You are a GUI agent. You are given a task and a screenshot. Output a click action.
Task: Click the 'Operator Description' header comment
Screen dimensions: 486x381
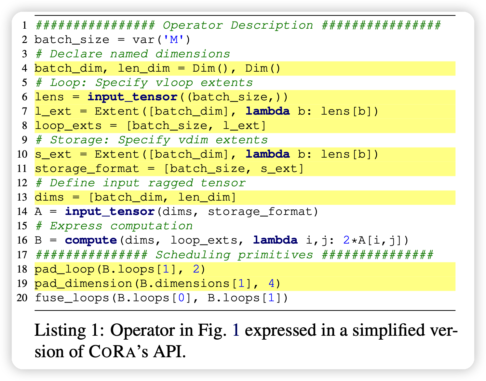coord(238,25)
